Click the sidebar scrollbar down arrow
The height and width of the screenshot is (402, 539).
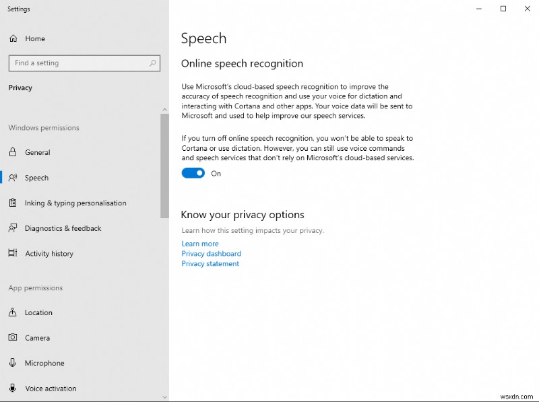(x=164, y=397)
